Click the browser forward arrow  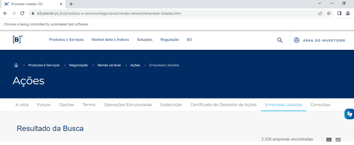14,13
